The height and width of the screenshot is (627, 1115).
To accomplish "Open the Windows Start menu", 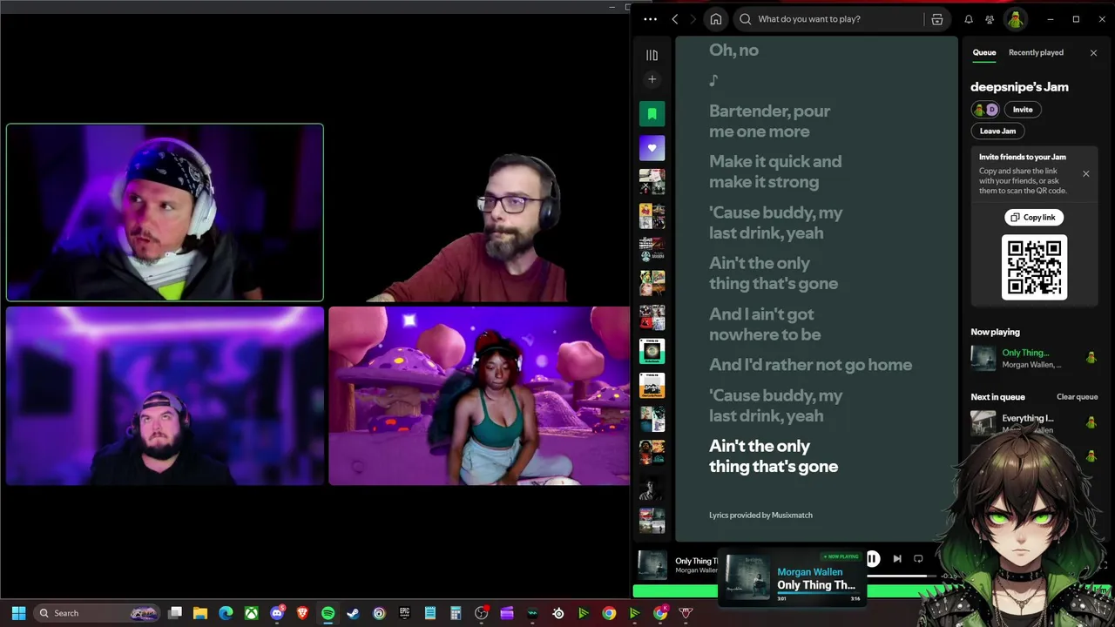I will [x=18, y=613].
